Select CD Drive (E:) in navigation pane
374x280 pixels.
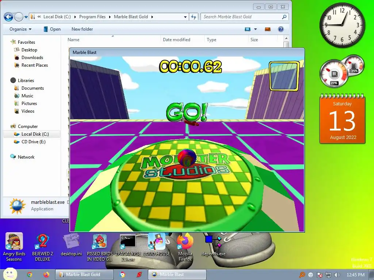[30, 142]
